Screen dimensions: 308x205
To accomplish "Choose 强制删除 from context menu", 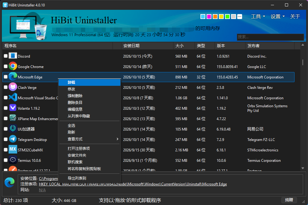I will pos(89,96).
